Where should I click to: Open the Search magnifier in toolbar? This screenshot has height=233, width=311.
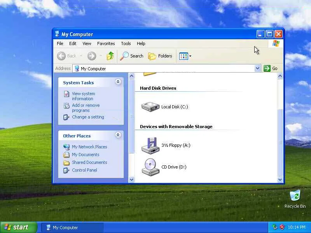[x=124, y=56]
